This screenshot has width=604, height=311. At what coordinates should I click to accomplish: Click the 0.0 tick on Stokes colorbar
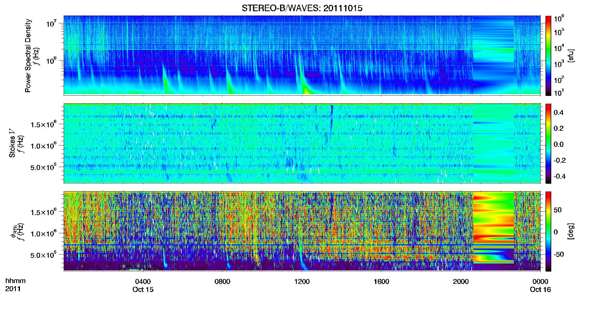[558, 144]
